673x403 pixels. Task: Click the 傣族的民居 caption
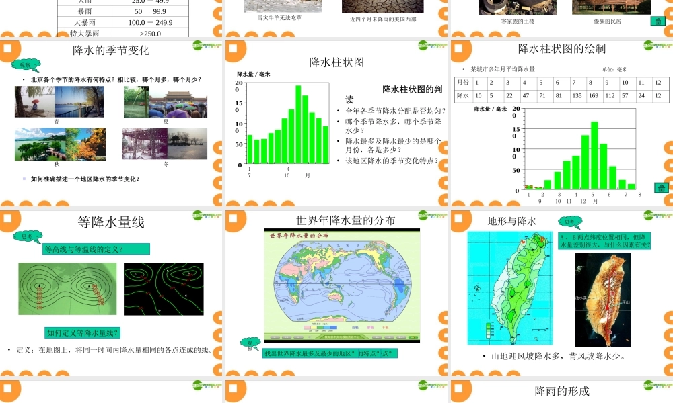click(607, 21)
